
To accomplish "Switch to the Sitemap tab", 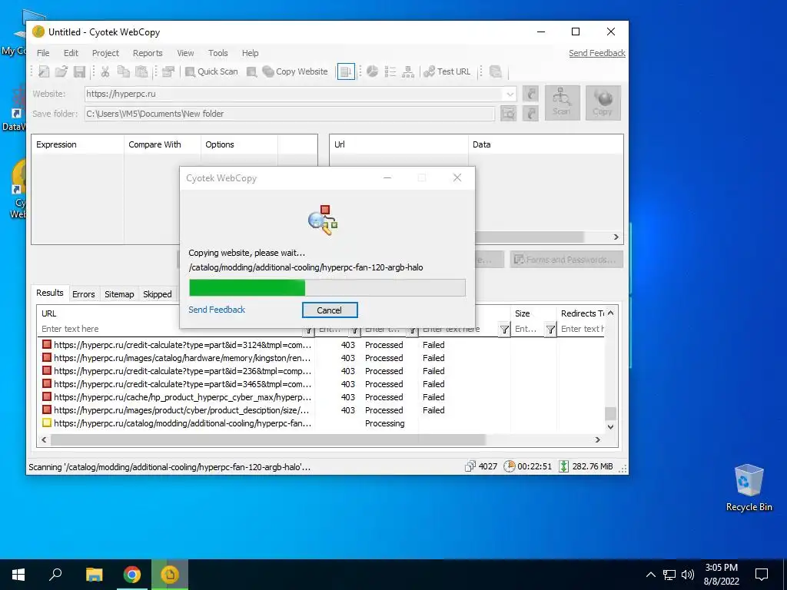I will tap(119, 294).
